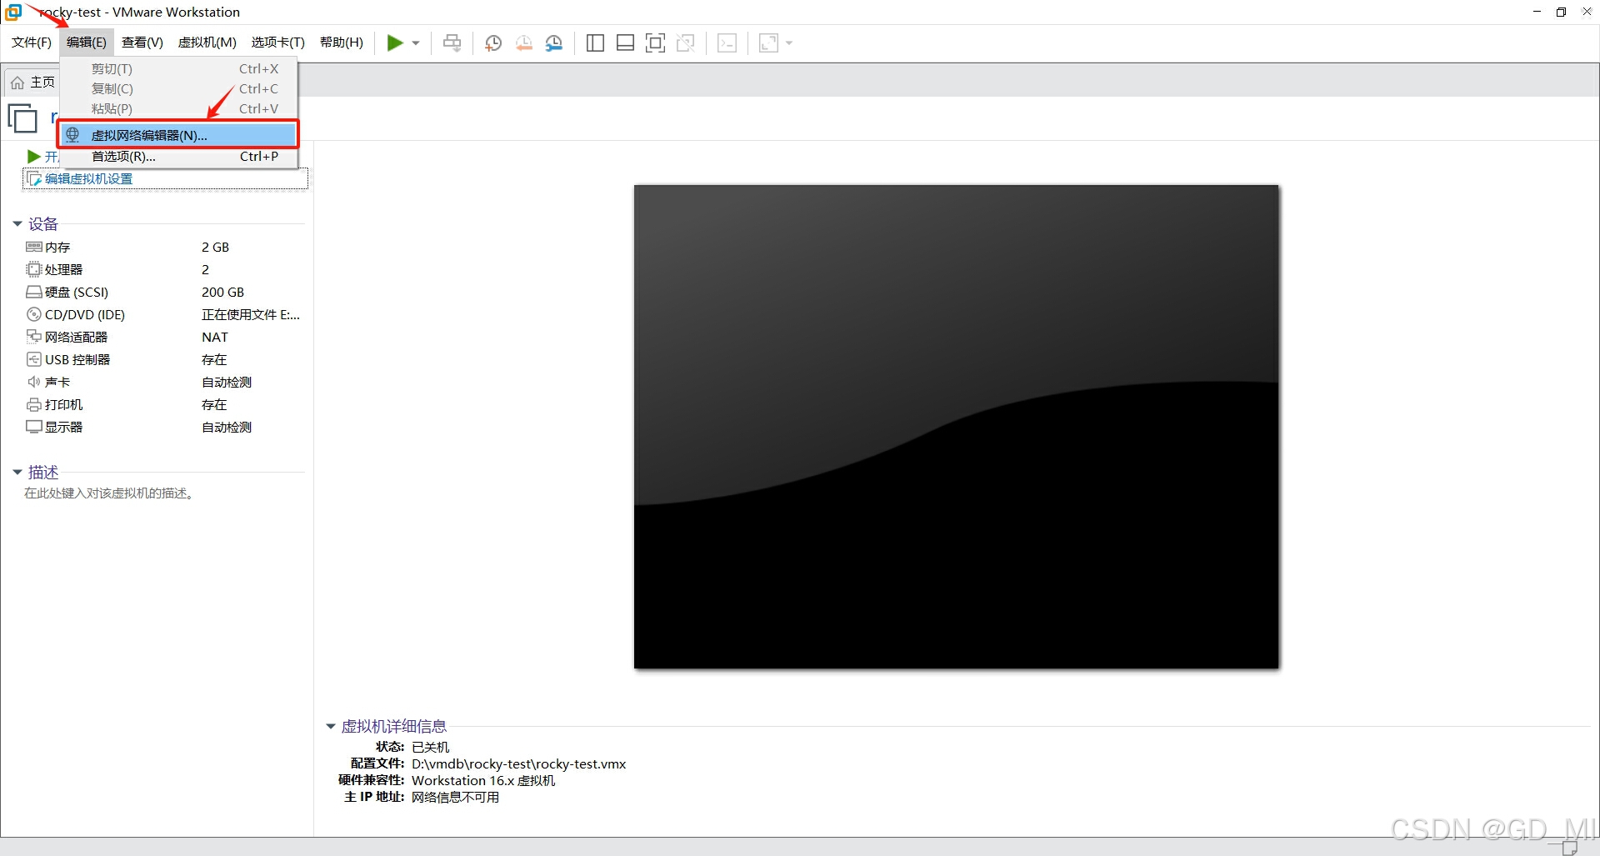Open 虚拟网络编辑器(N)... menu entry
Screen dimensions: 1600x856
[178, 135]
